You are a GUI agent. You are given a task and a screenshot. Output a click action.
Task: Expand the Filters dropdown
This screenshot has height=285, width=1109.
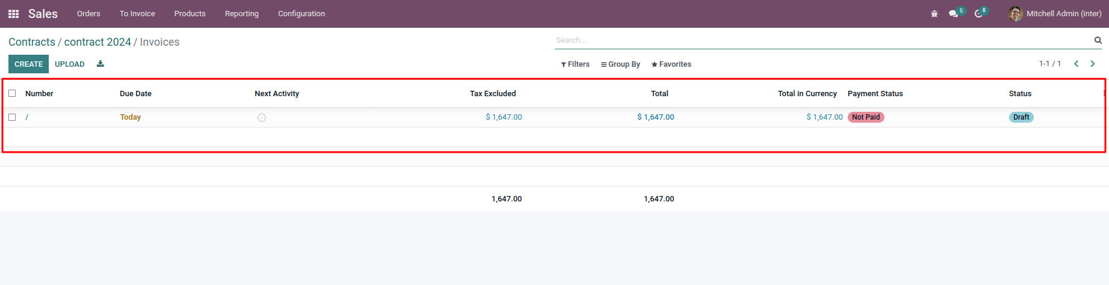pyautogui.click(x=576, y=64)
